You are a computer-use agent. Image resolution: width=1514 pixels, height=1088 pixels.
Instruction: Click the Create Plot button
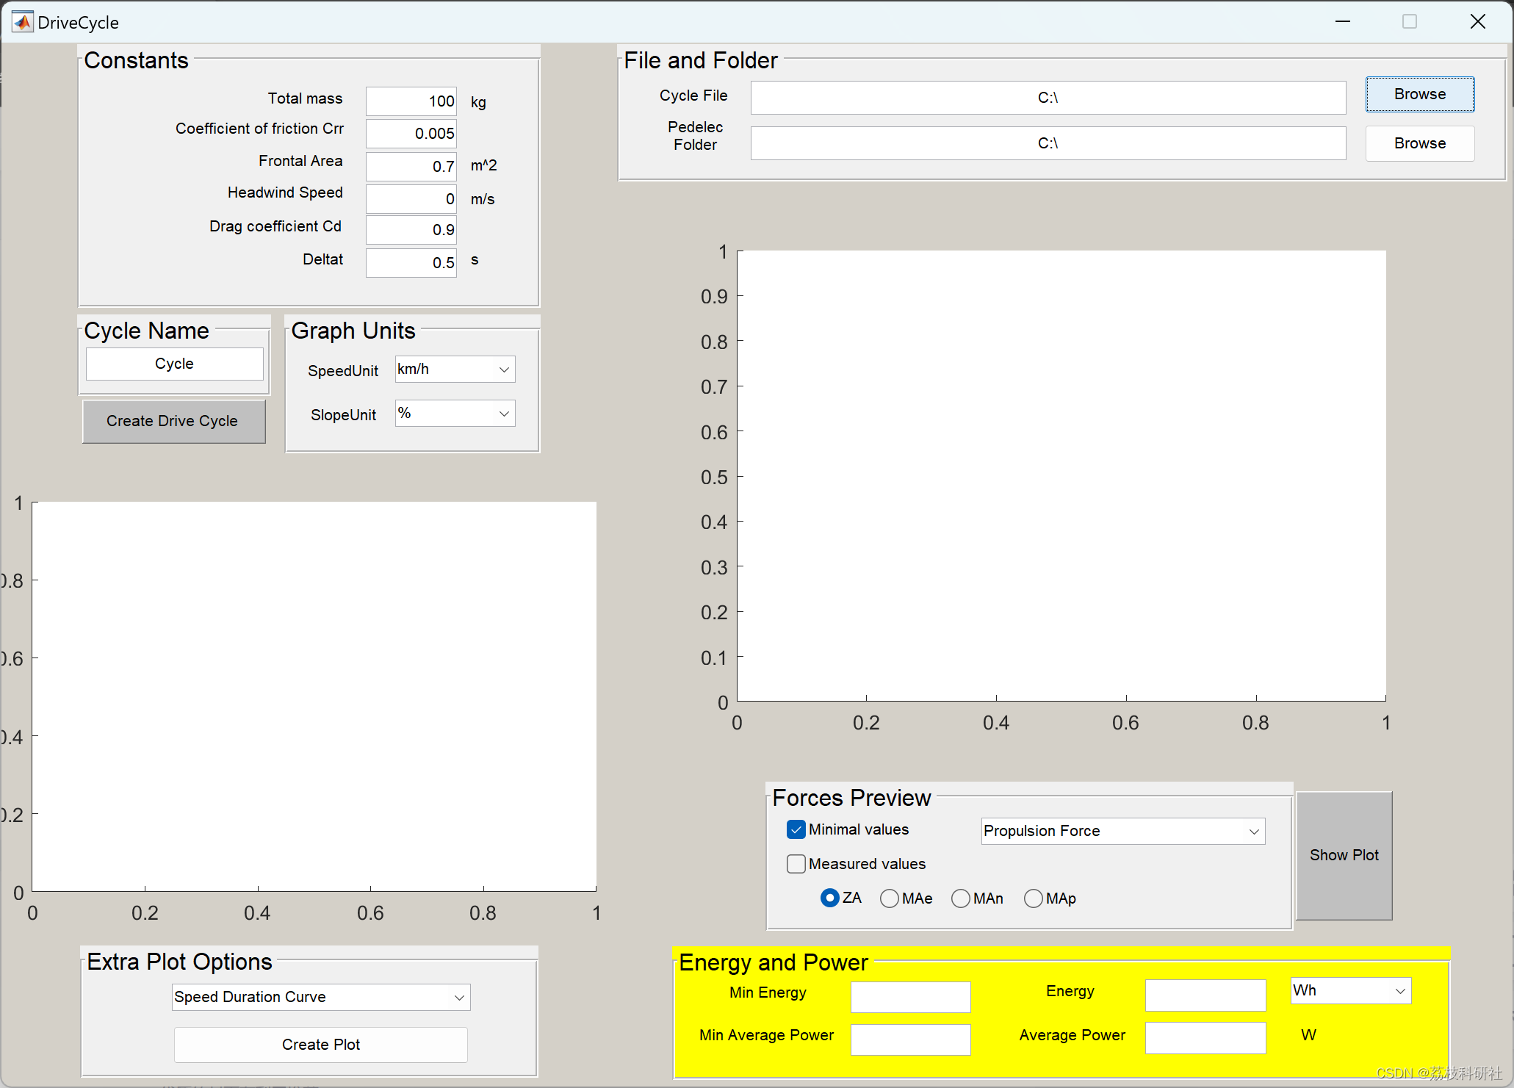(x=321, y=1045)
